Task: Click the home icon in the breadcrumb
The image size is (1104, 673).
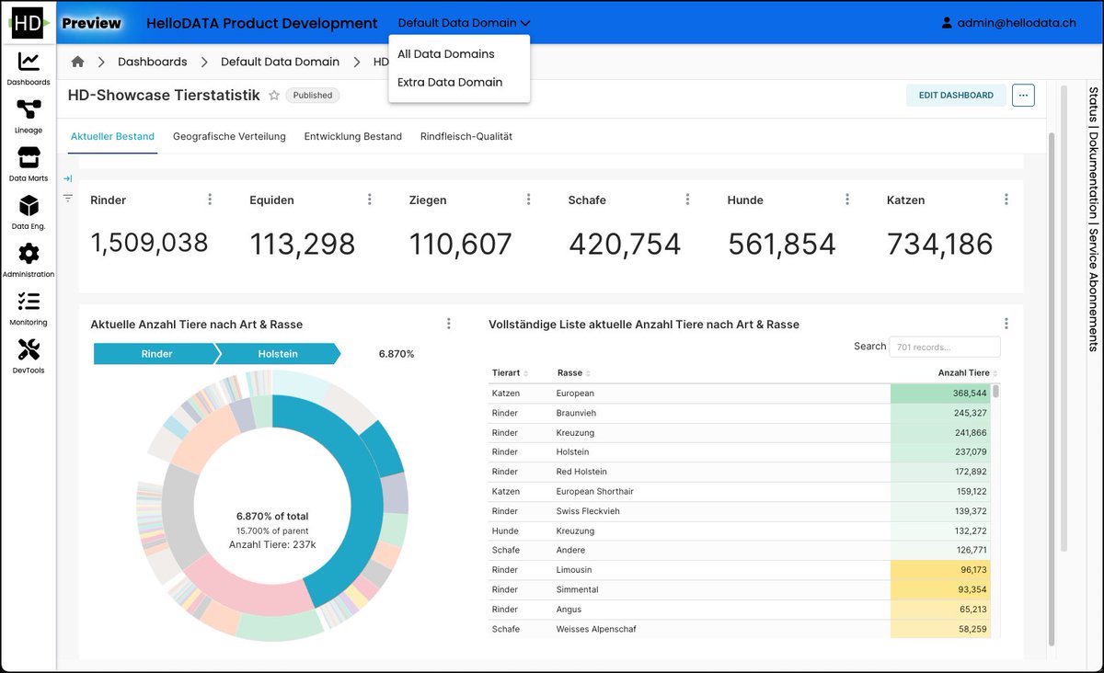Action: pyautogui.click(x=77, y=61)
